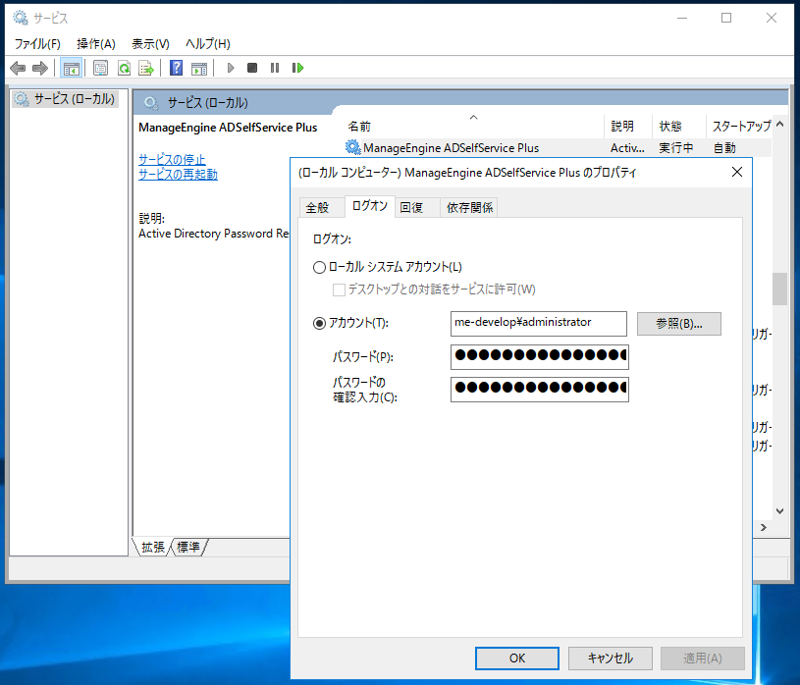Restart service with the restart icon
Image resolution: width=800 pixels, height=685 pixels.
[x=297, y=68]
